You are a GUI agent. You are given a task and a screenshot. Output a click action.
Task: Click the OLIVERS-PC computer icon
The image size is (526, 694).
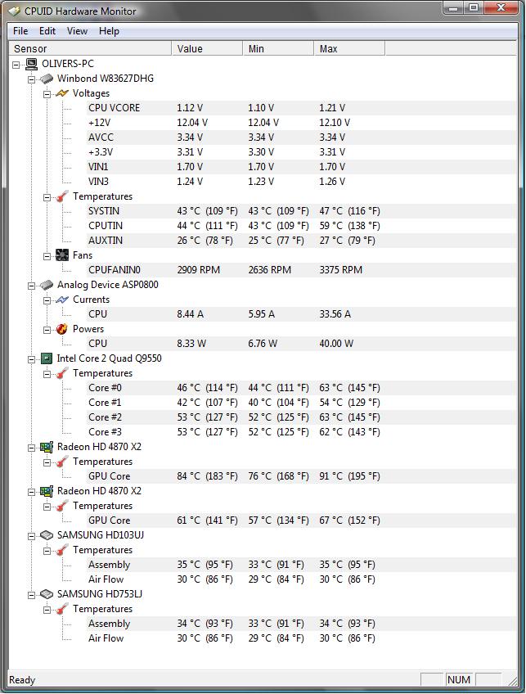[x=31, y=64]
